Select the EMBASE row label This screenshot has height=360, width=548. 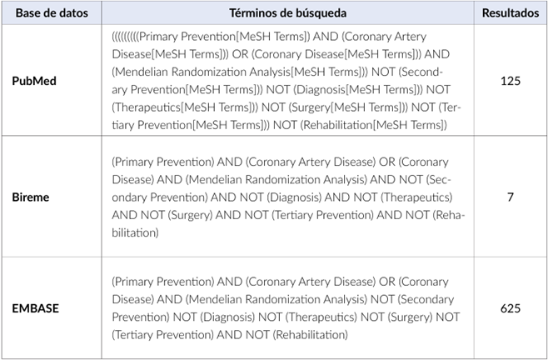point(36,308)
